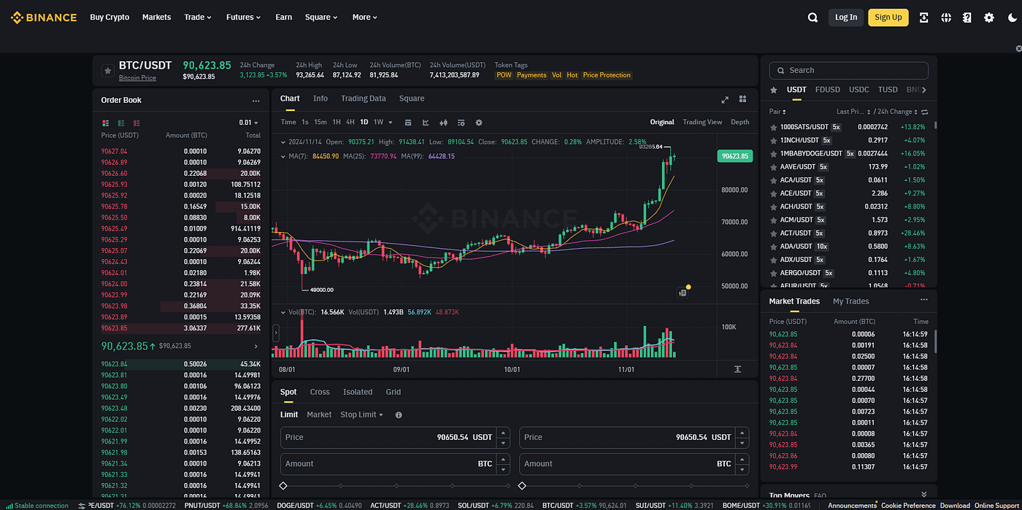Expand the chart's left side panel arrow
The height and width of the screenshot is (510, 1022).
click(276, 333)
